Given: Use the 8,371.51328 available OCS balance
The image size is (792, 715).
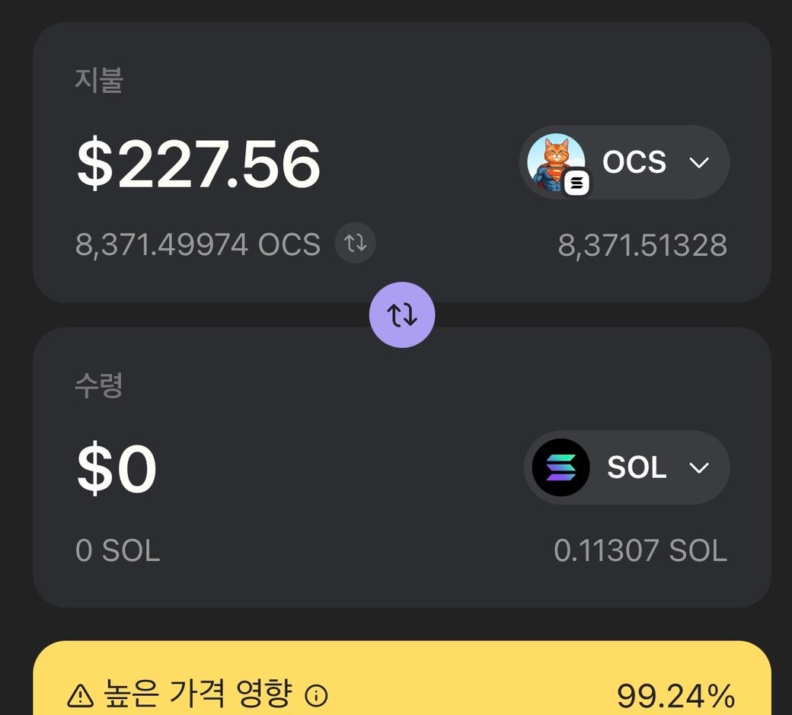Looking at the screenshot, I should click(642, 245).
